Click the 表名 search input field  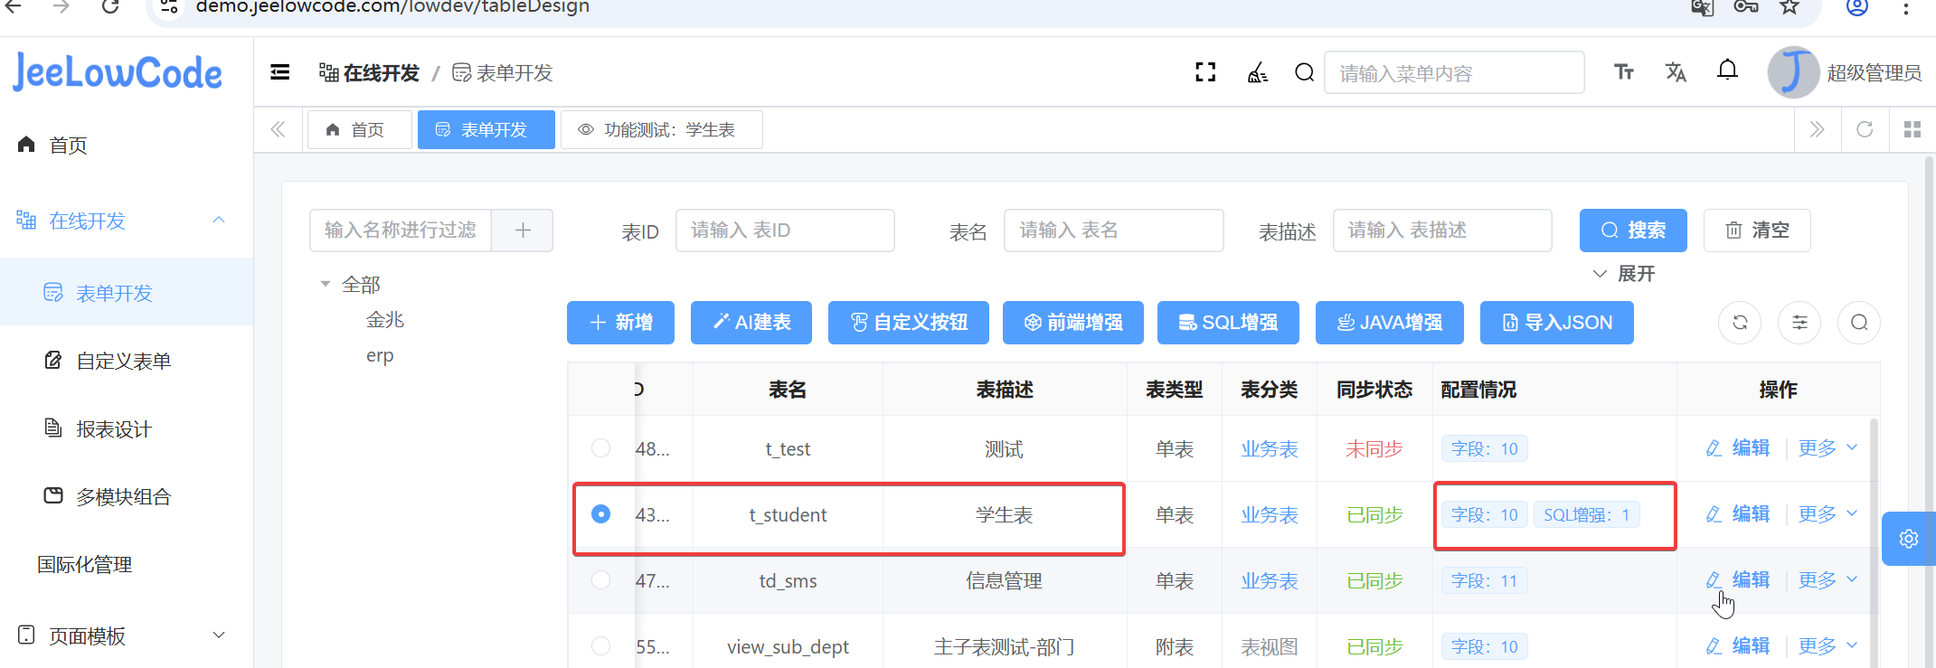coord(1113,231)
